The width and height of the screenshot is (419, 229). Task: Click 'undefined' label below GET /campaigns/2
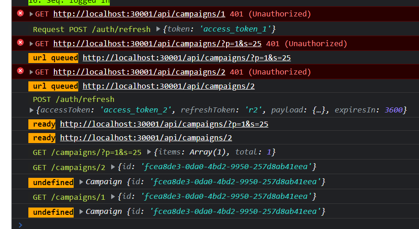pos(51,182)
